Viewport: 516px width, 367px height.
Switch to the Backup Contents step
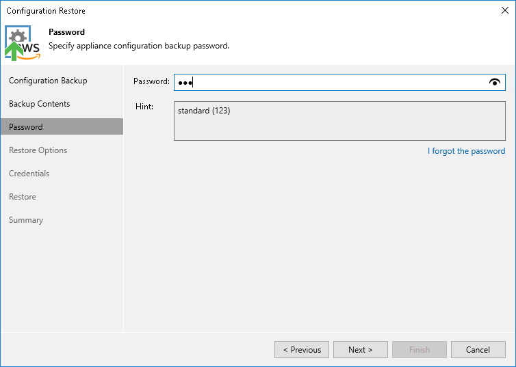40,104
